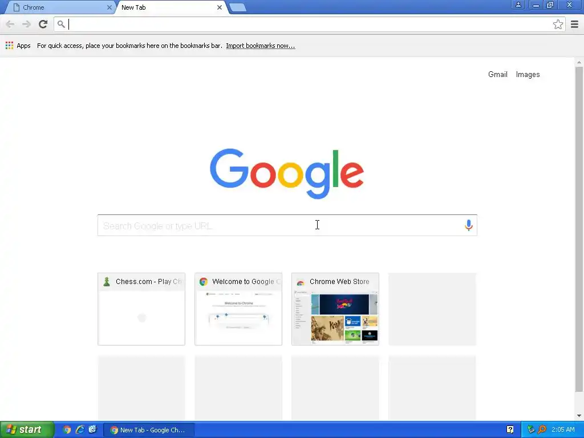Click the scrollbar up arrow
The width and height of the screenshot is (584, 438).
[579, 62]
